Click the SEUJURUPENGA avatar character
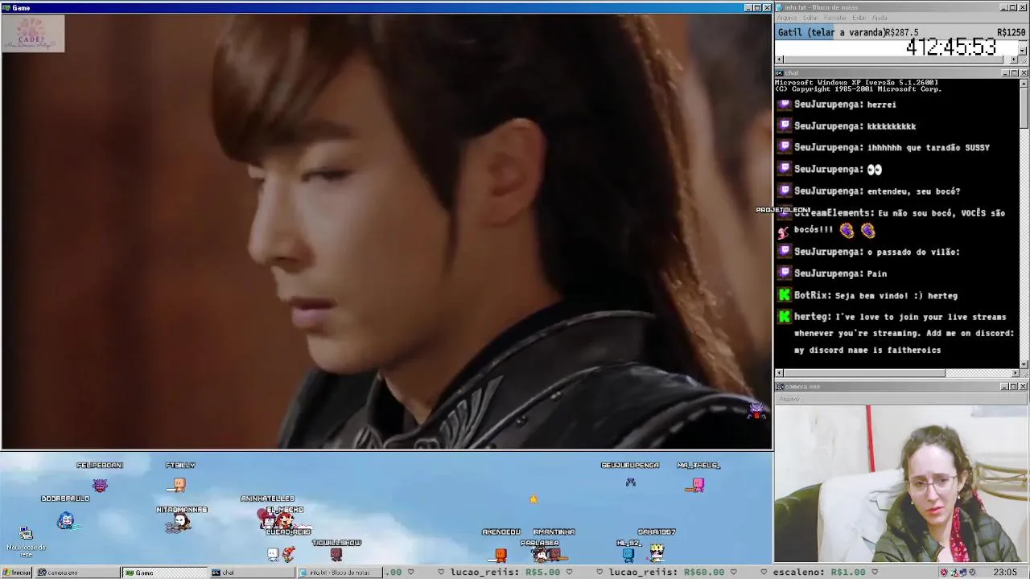This screenshot has width=1030, height=579. tap(631, 482)
